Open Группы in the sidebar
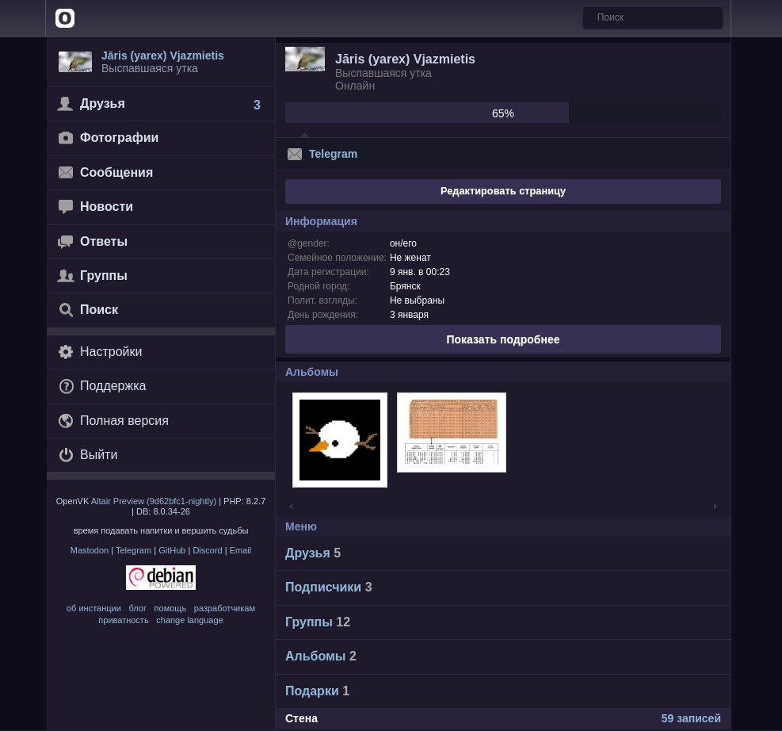This screenshot has height=731, width=782. pos(161,275)
